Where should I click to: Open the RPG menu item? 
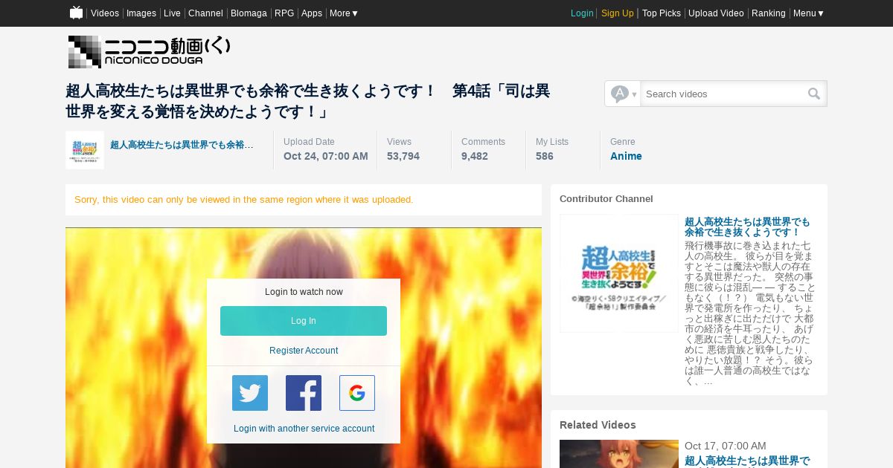[x=284, y=13]
